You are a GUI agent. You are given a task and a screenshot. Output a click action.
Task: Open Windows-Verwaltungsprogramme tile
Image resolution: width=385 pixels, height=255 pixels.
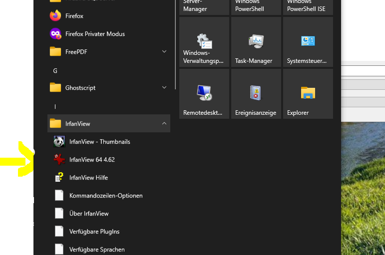(204, 42)
